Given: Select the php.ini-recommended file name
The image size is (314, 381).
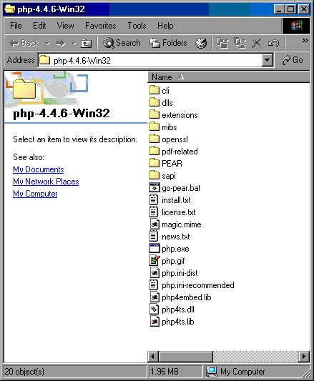Looking at the screenshot, I should click(198, 285).
